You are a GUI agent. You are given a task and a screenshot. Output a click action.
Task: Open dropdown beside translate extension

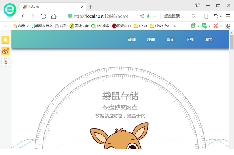coord(209,26)
